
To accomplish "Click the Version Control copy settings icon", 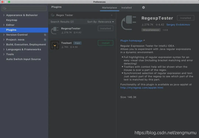I will pyautogui.click(x=45, y=35).
